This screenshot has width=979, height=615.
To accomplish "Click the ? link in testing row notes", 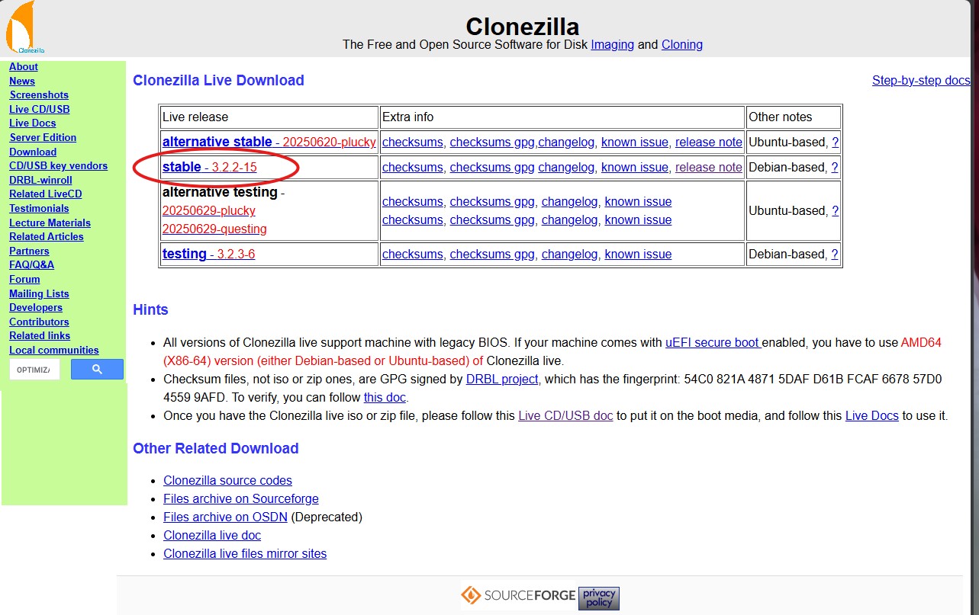I will pos(835,254).
